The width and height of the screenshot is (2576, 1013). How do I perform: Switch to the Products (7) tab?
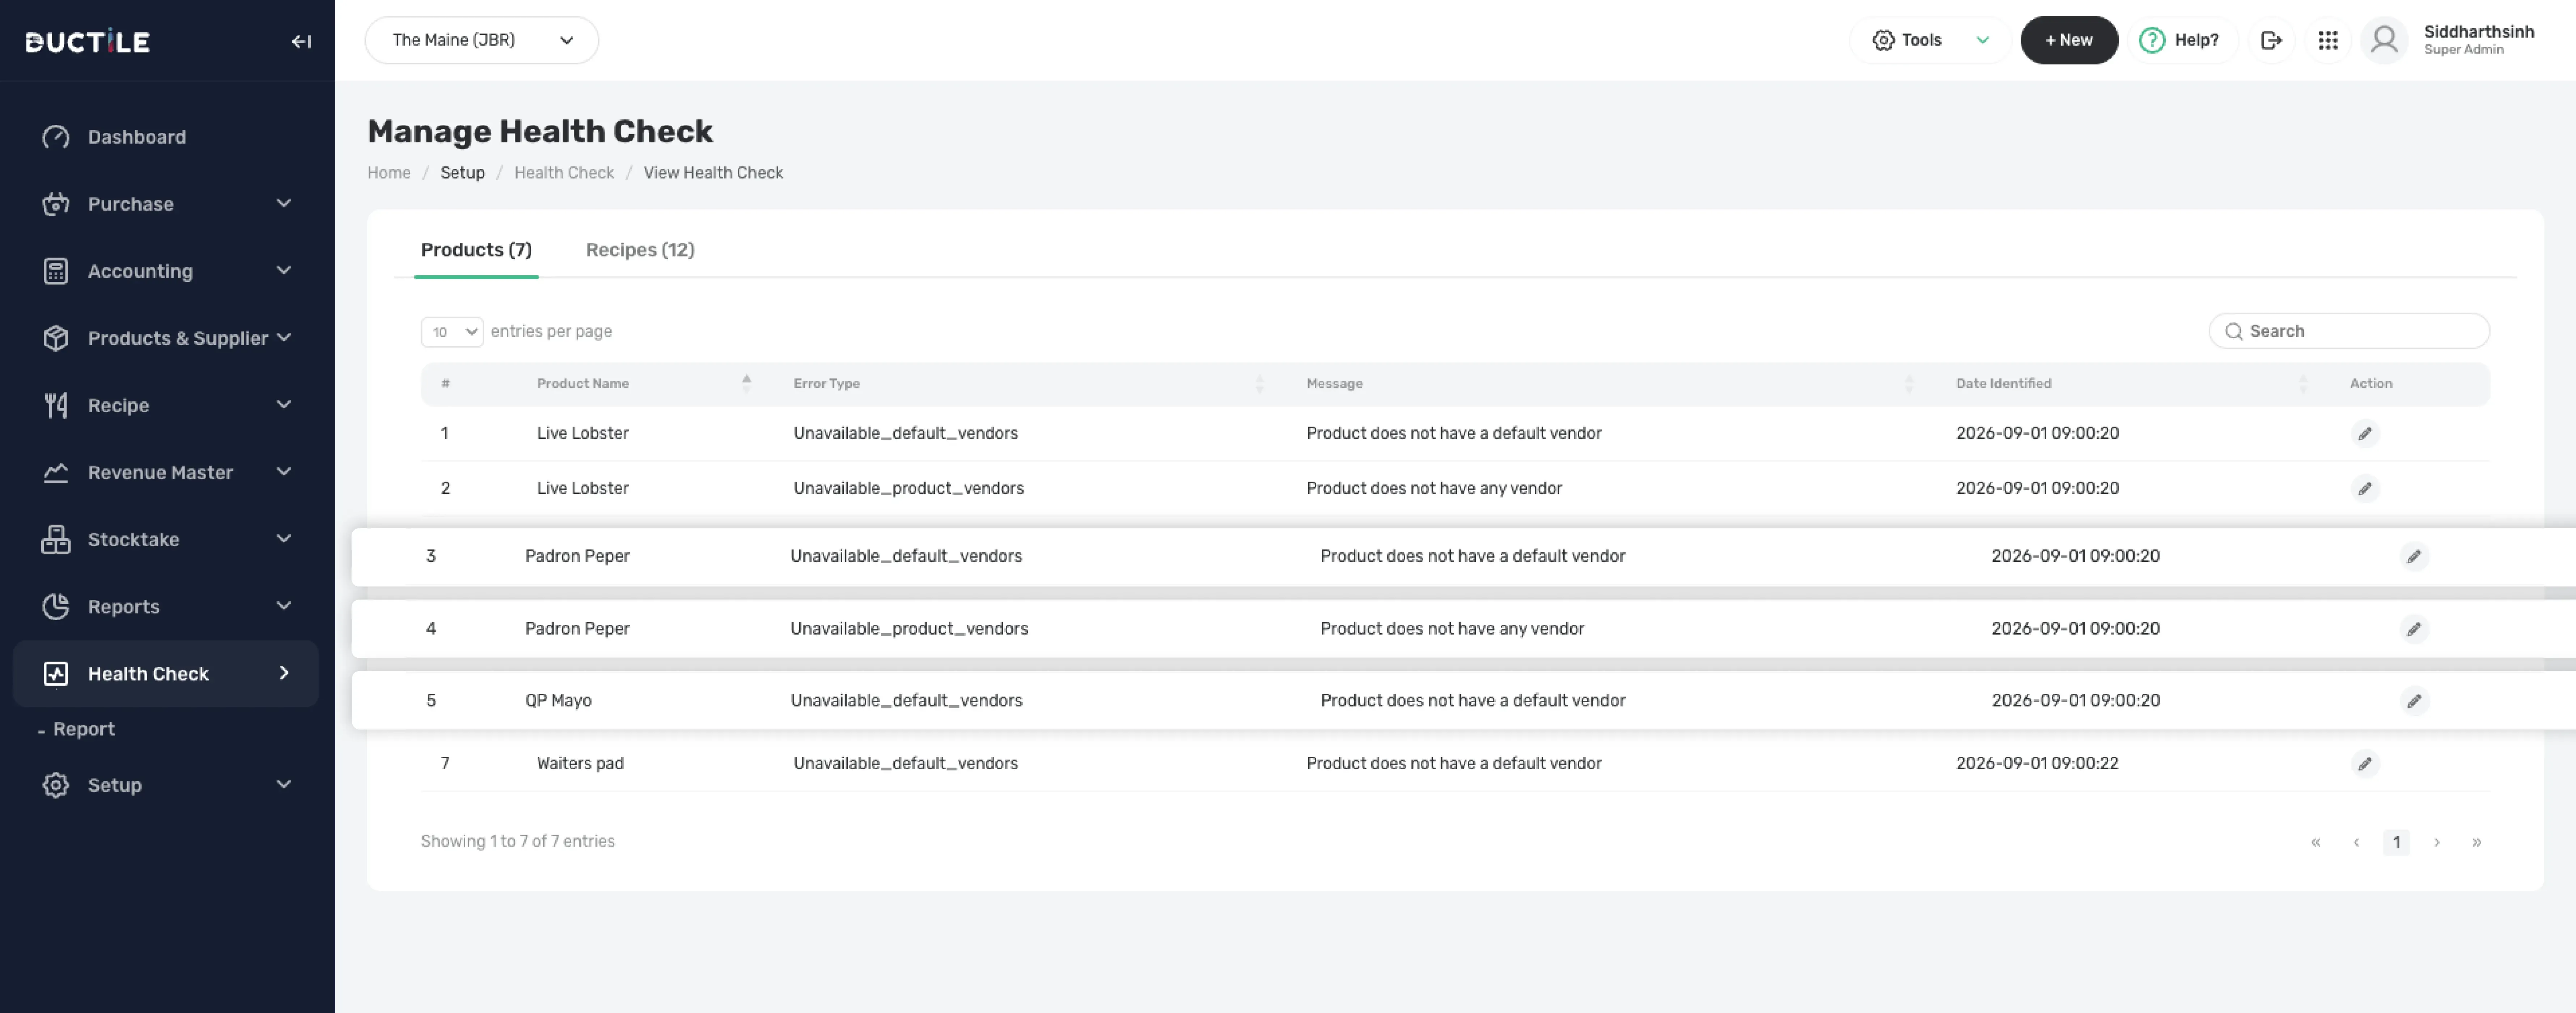pyautogui.click(x=476, y=250)
